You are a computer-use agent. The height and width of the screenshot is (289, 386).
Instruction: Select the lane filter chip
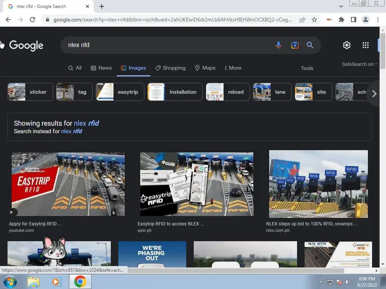pos(272,92)
